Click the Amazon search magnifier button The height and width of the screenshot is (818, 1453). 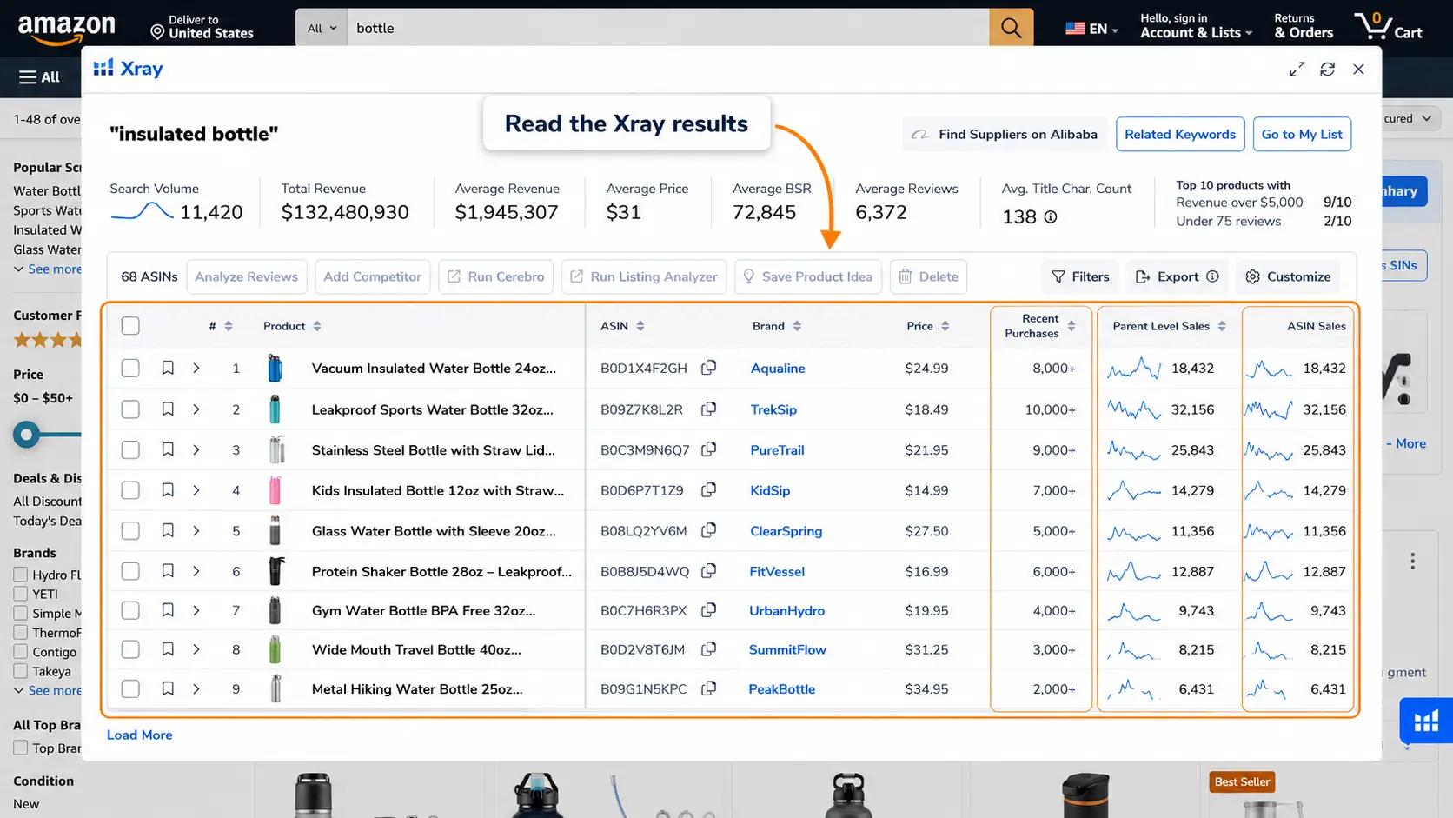click(1011, 28)
